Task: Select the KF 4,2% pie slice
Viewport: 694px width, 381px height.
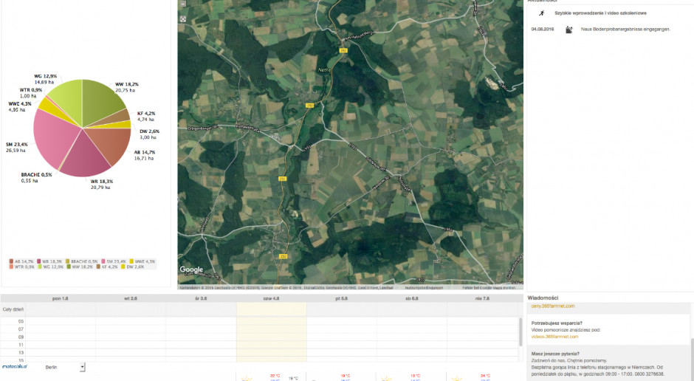Action: coord(119,117)
